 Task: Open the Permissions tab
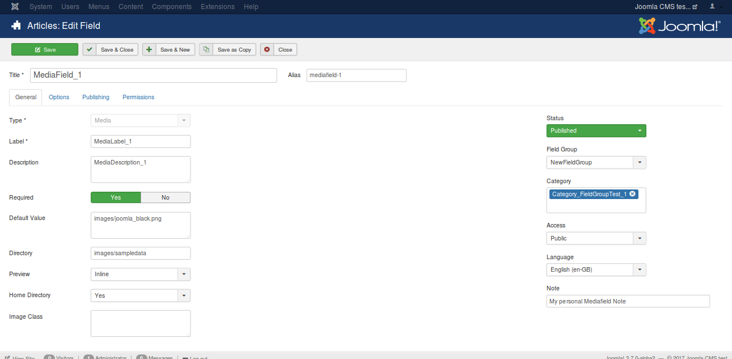pos(138,98)
